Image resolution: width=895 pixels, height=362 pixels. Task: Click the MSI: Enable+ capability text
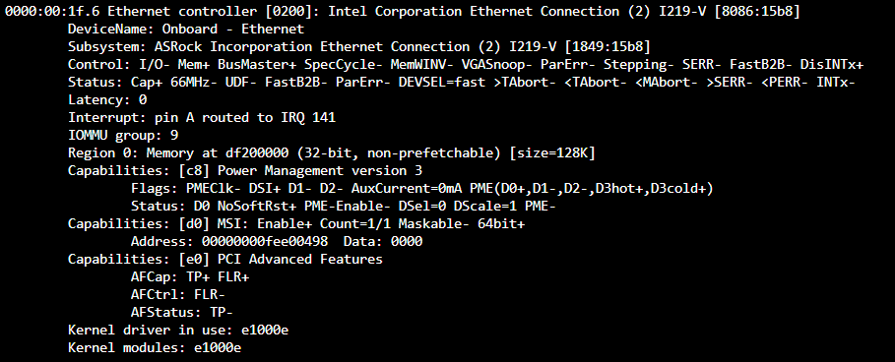[261, 224]
